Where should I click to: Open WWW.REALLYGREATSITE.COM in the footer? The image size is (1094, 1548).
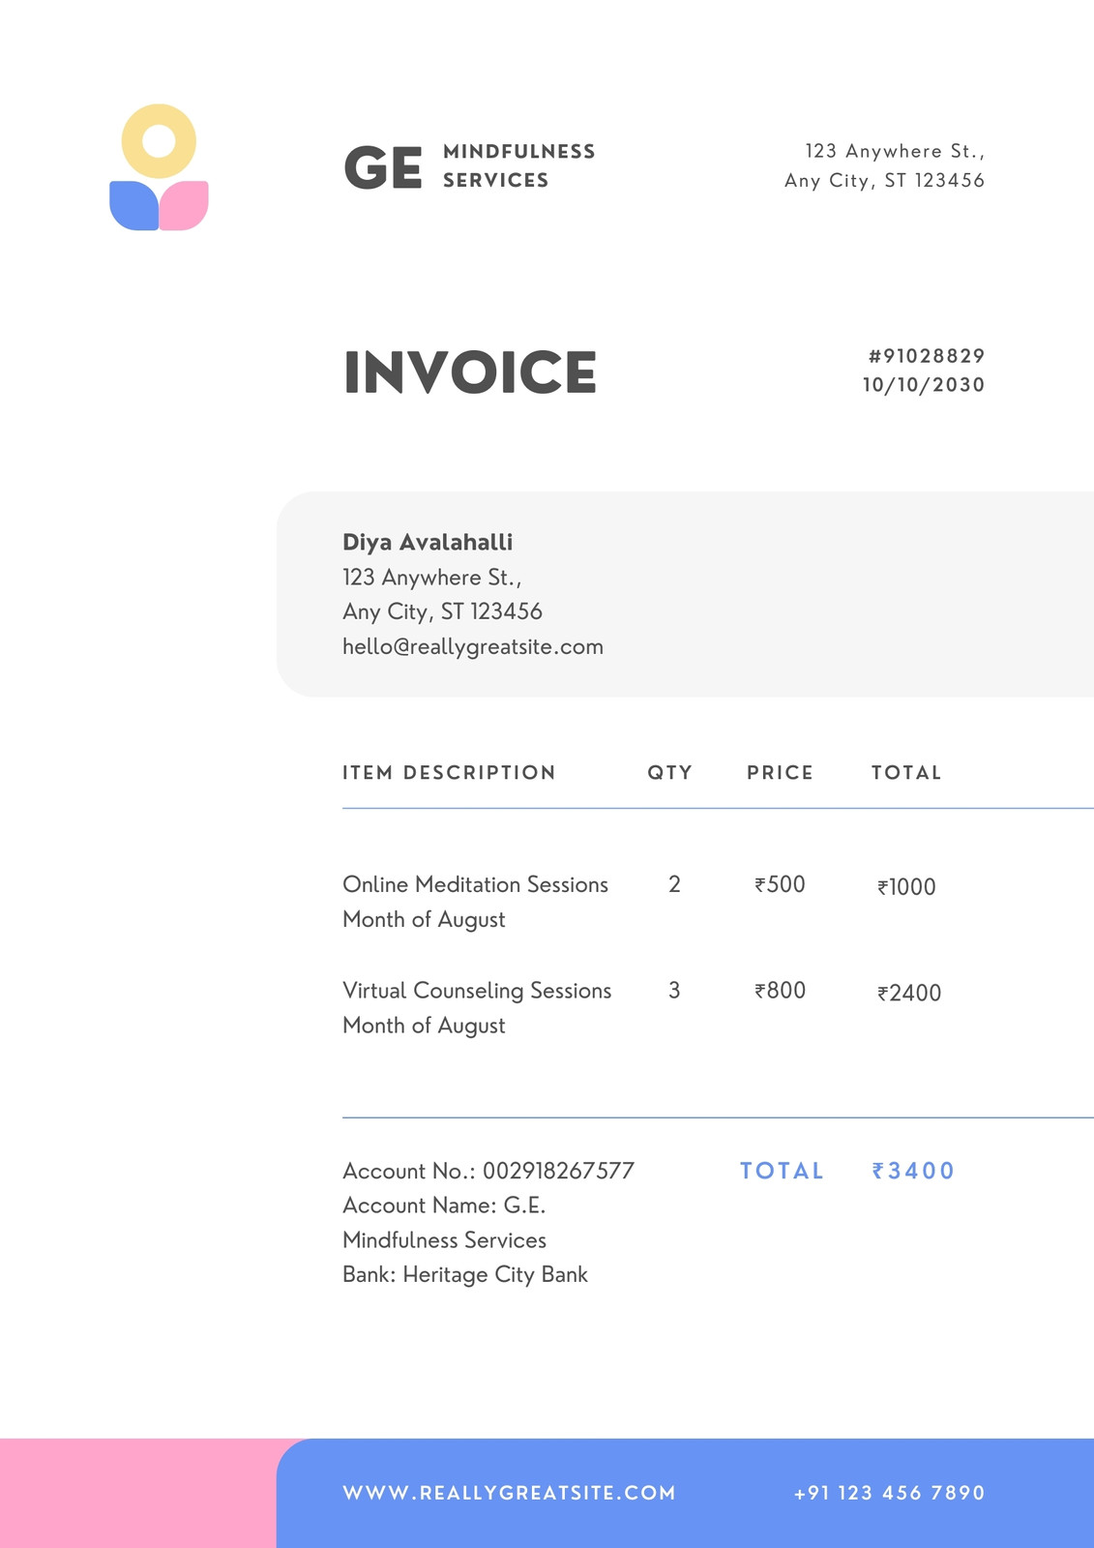pyautogui.click(x=509, y=1493)
